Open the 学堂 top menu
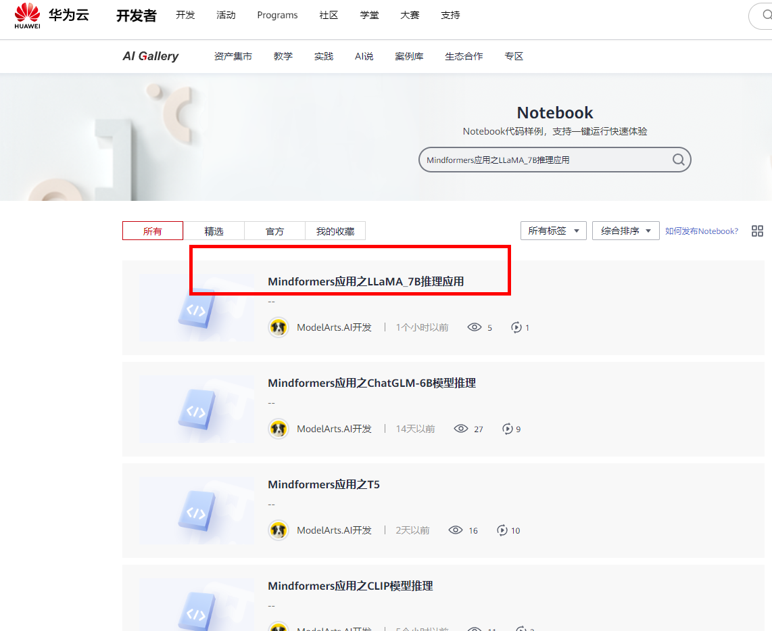The width and height of the screenshot is (772, 631). point(369,16)
